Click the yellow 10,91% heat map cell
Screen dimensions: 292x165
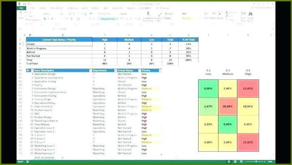click(248, 106)
